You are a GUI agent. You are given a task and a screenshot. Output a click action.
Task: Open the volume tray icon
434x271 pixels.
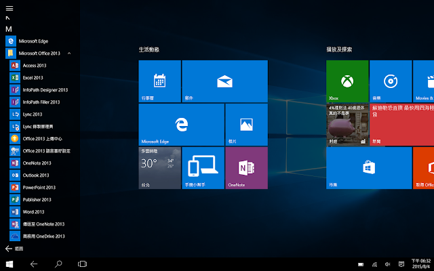coord(387,264)
